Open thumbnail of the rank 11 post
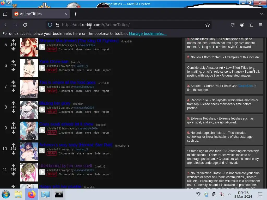 29,172
